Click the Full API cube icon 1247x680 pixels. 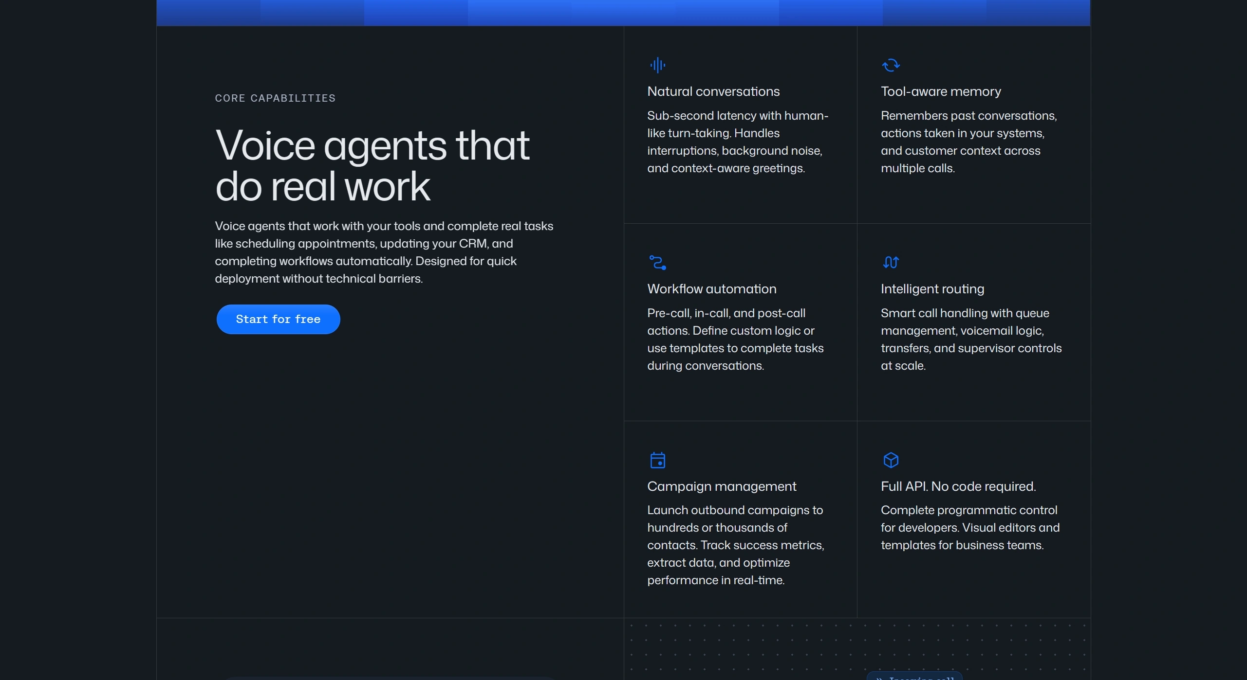pyautogui.click(x=891, y=460)
